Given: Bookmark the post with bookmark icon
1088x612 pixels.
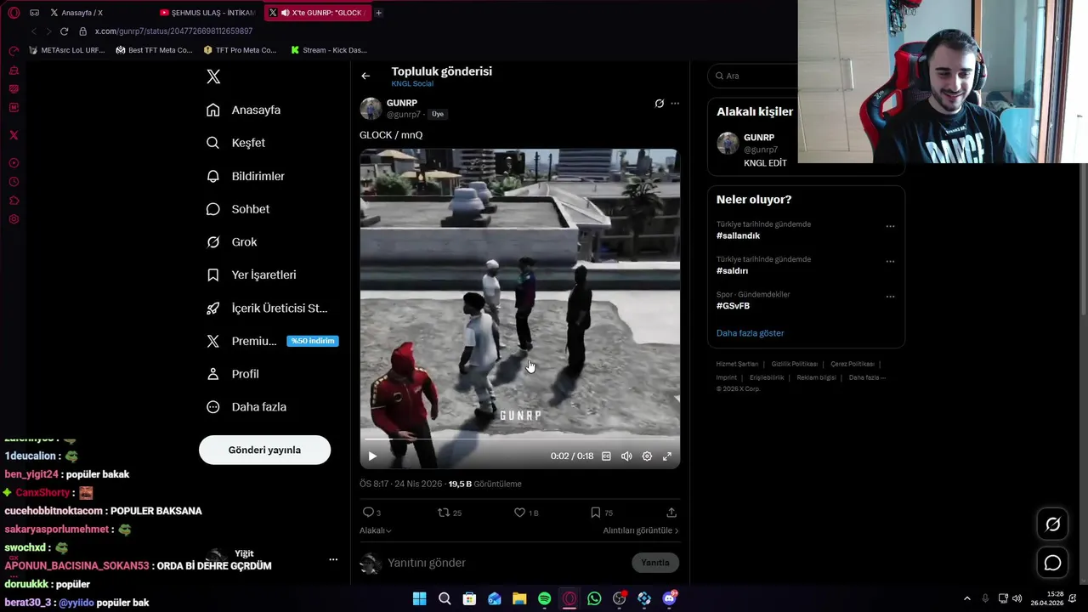Looking at the screenshot, I should click(x=596, y=513).
